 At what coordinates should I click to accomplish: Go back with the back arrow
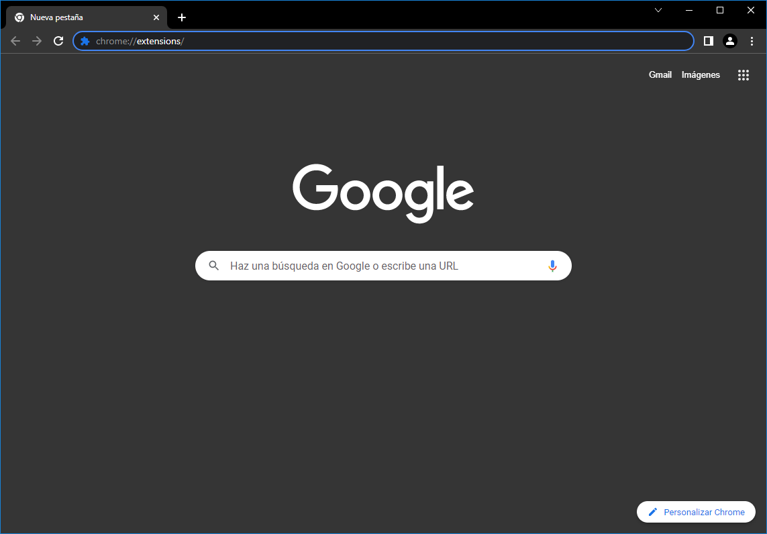pyautogui.click(x=15, y=41)
